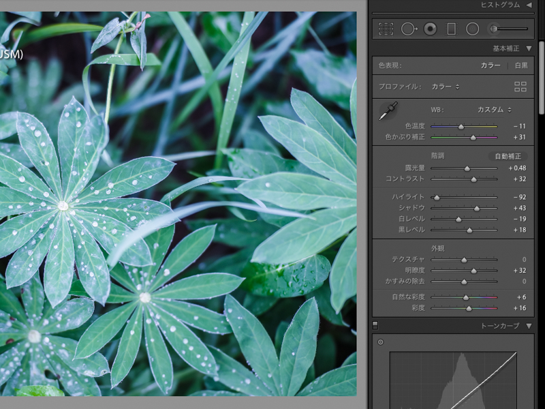Image resolution: width=545 pixels, height=409 pixels.
Task: Adjust the 露光量 slider
Action: pyautogui.click(x=464, y=168)
